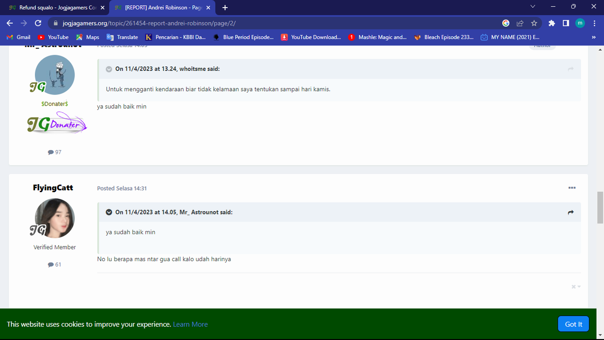Close the Refund squalo tab
The height and width of the screenshot is (340, 604).
pyautogui.click(x=102, y=8)
